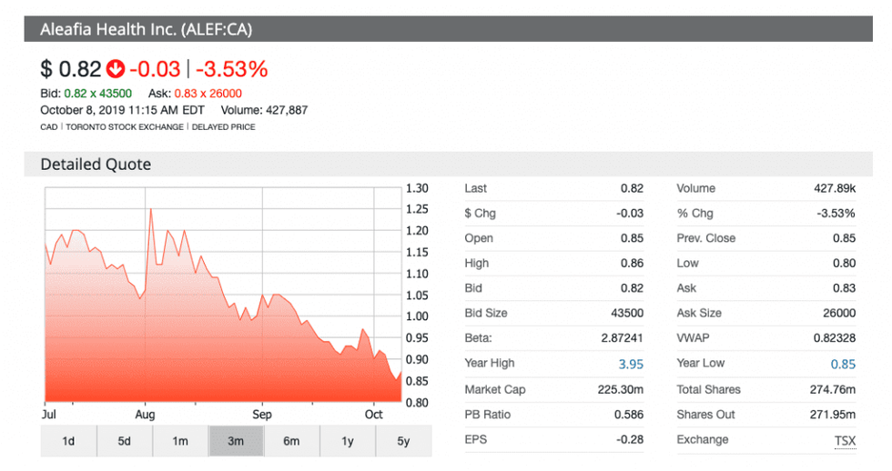Switch to the 6m chart view
The image size is (892, 471).
click(x=291, y=441)
